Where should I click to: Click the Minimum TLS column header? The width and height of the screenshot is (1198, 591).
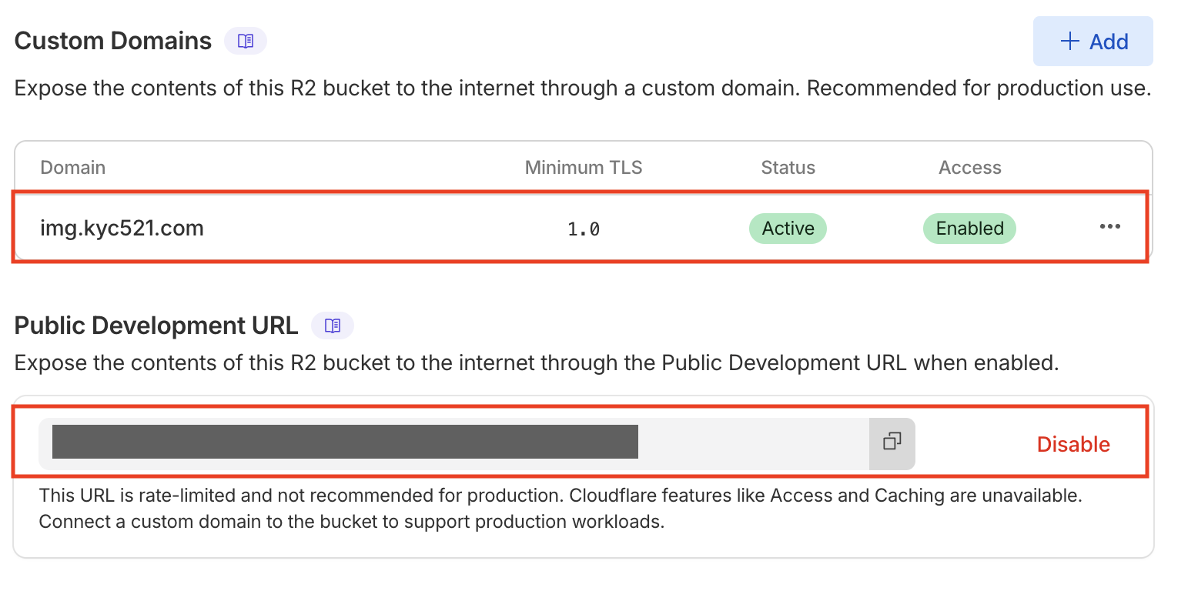pyautogui.click(x=583, y=168)
